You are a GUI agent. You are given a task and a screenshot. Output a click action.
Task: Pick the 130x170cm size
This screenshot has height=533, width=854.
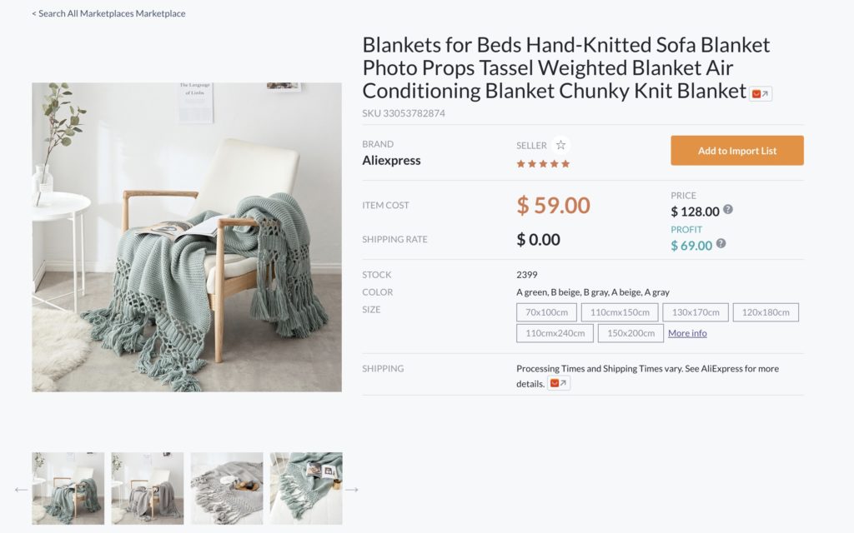coord(696,312)
